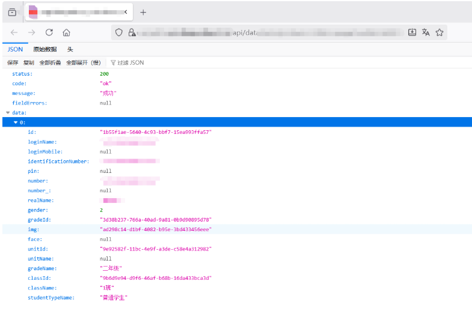Click the translate page icon
The width and height of the screenshot is (472, 317).
click(x=426, y=32)
